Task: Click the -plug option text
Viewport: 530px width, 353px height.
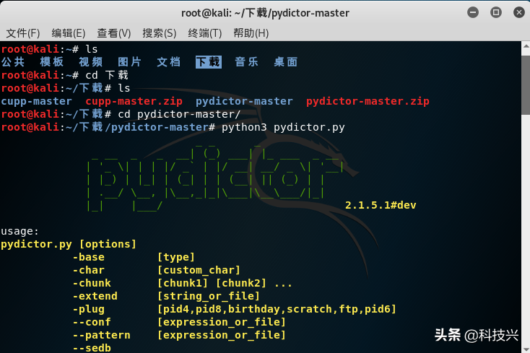Action: [x=89, y=309]
